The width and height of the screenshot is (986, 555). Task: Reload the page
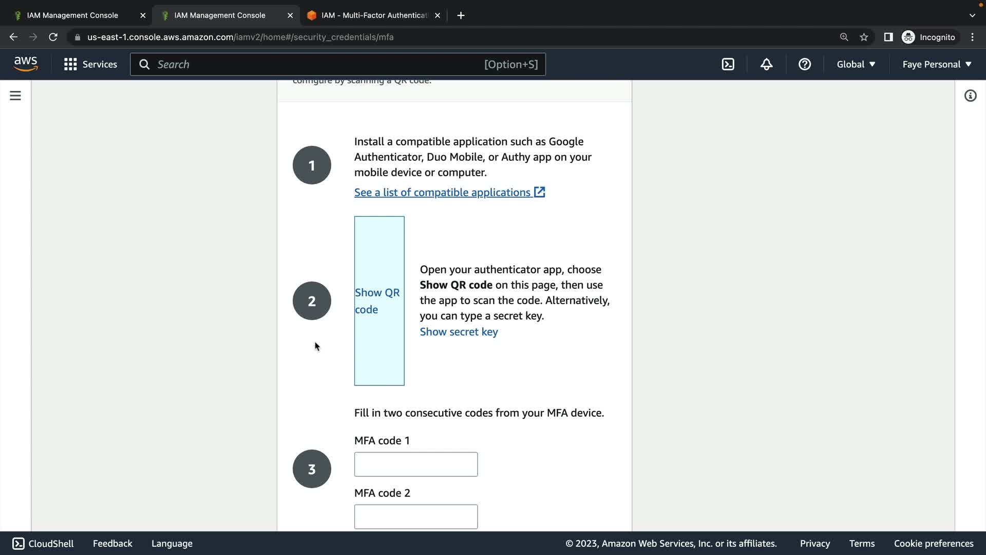point(53,37)
